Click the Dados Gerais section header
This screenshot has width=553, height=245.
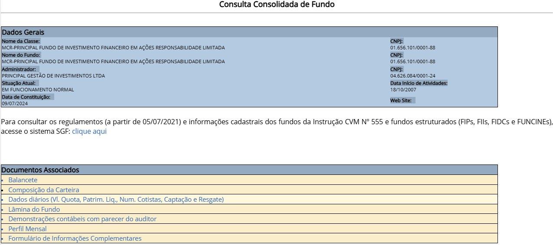coord(23,32)
